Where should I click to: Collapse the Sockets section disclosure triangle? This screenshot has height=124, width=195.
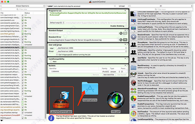pos(125,66)
